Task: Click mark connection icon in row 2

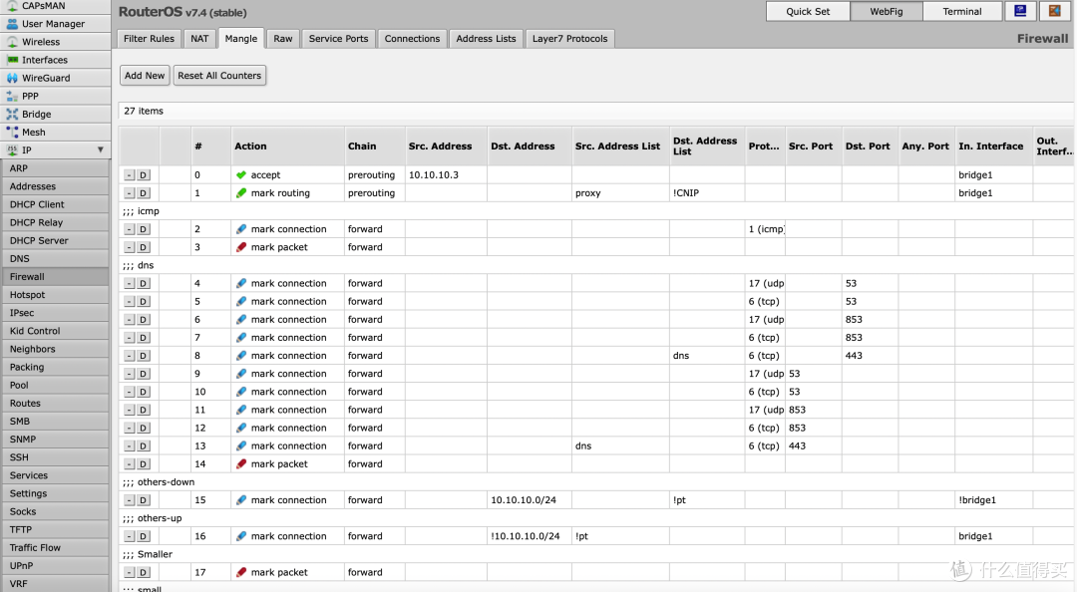Action: point(241,229)
